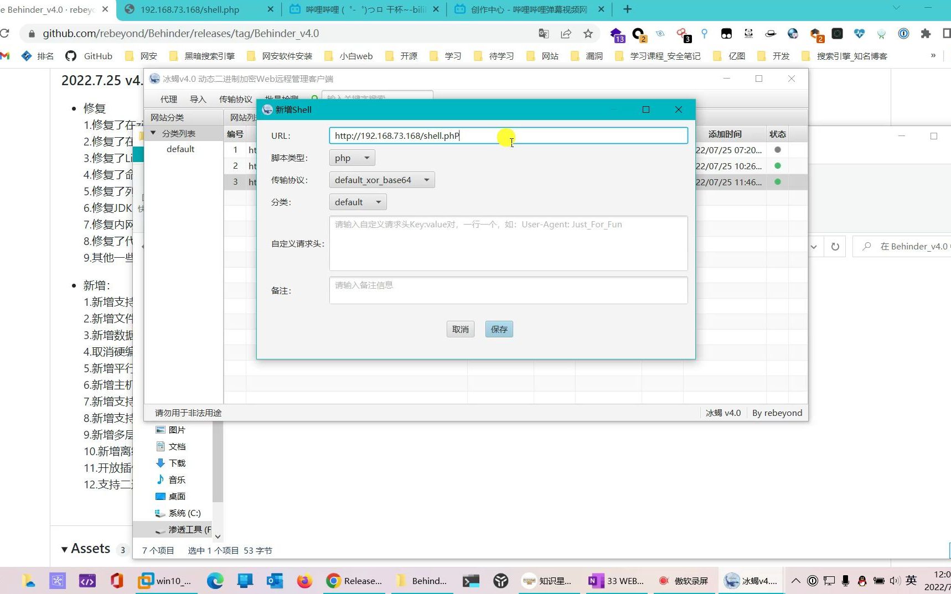Click the 保存 button
Viewport: 951px width, 594px height.
click(x=499, y=329)
